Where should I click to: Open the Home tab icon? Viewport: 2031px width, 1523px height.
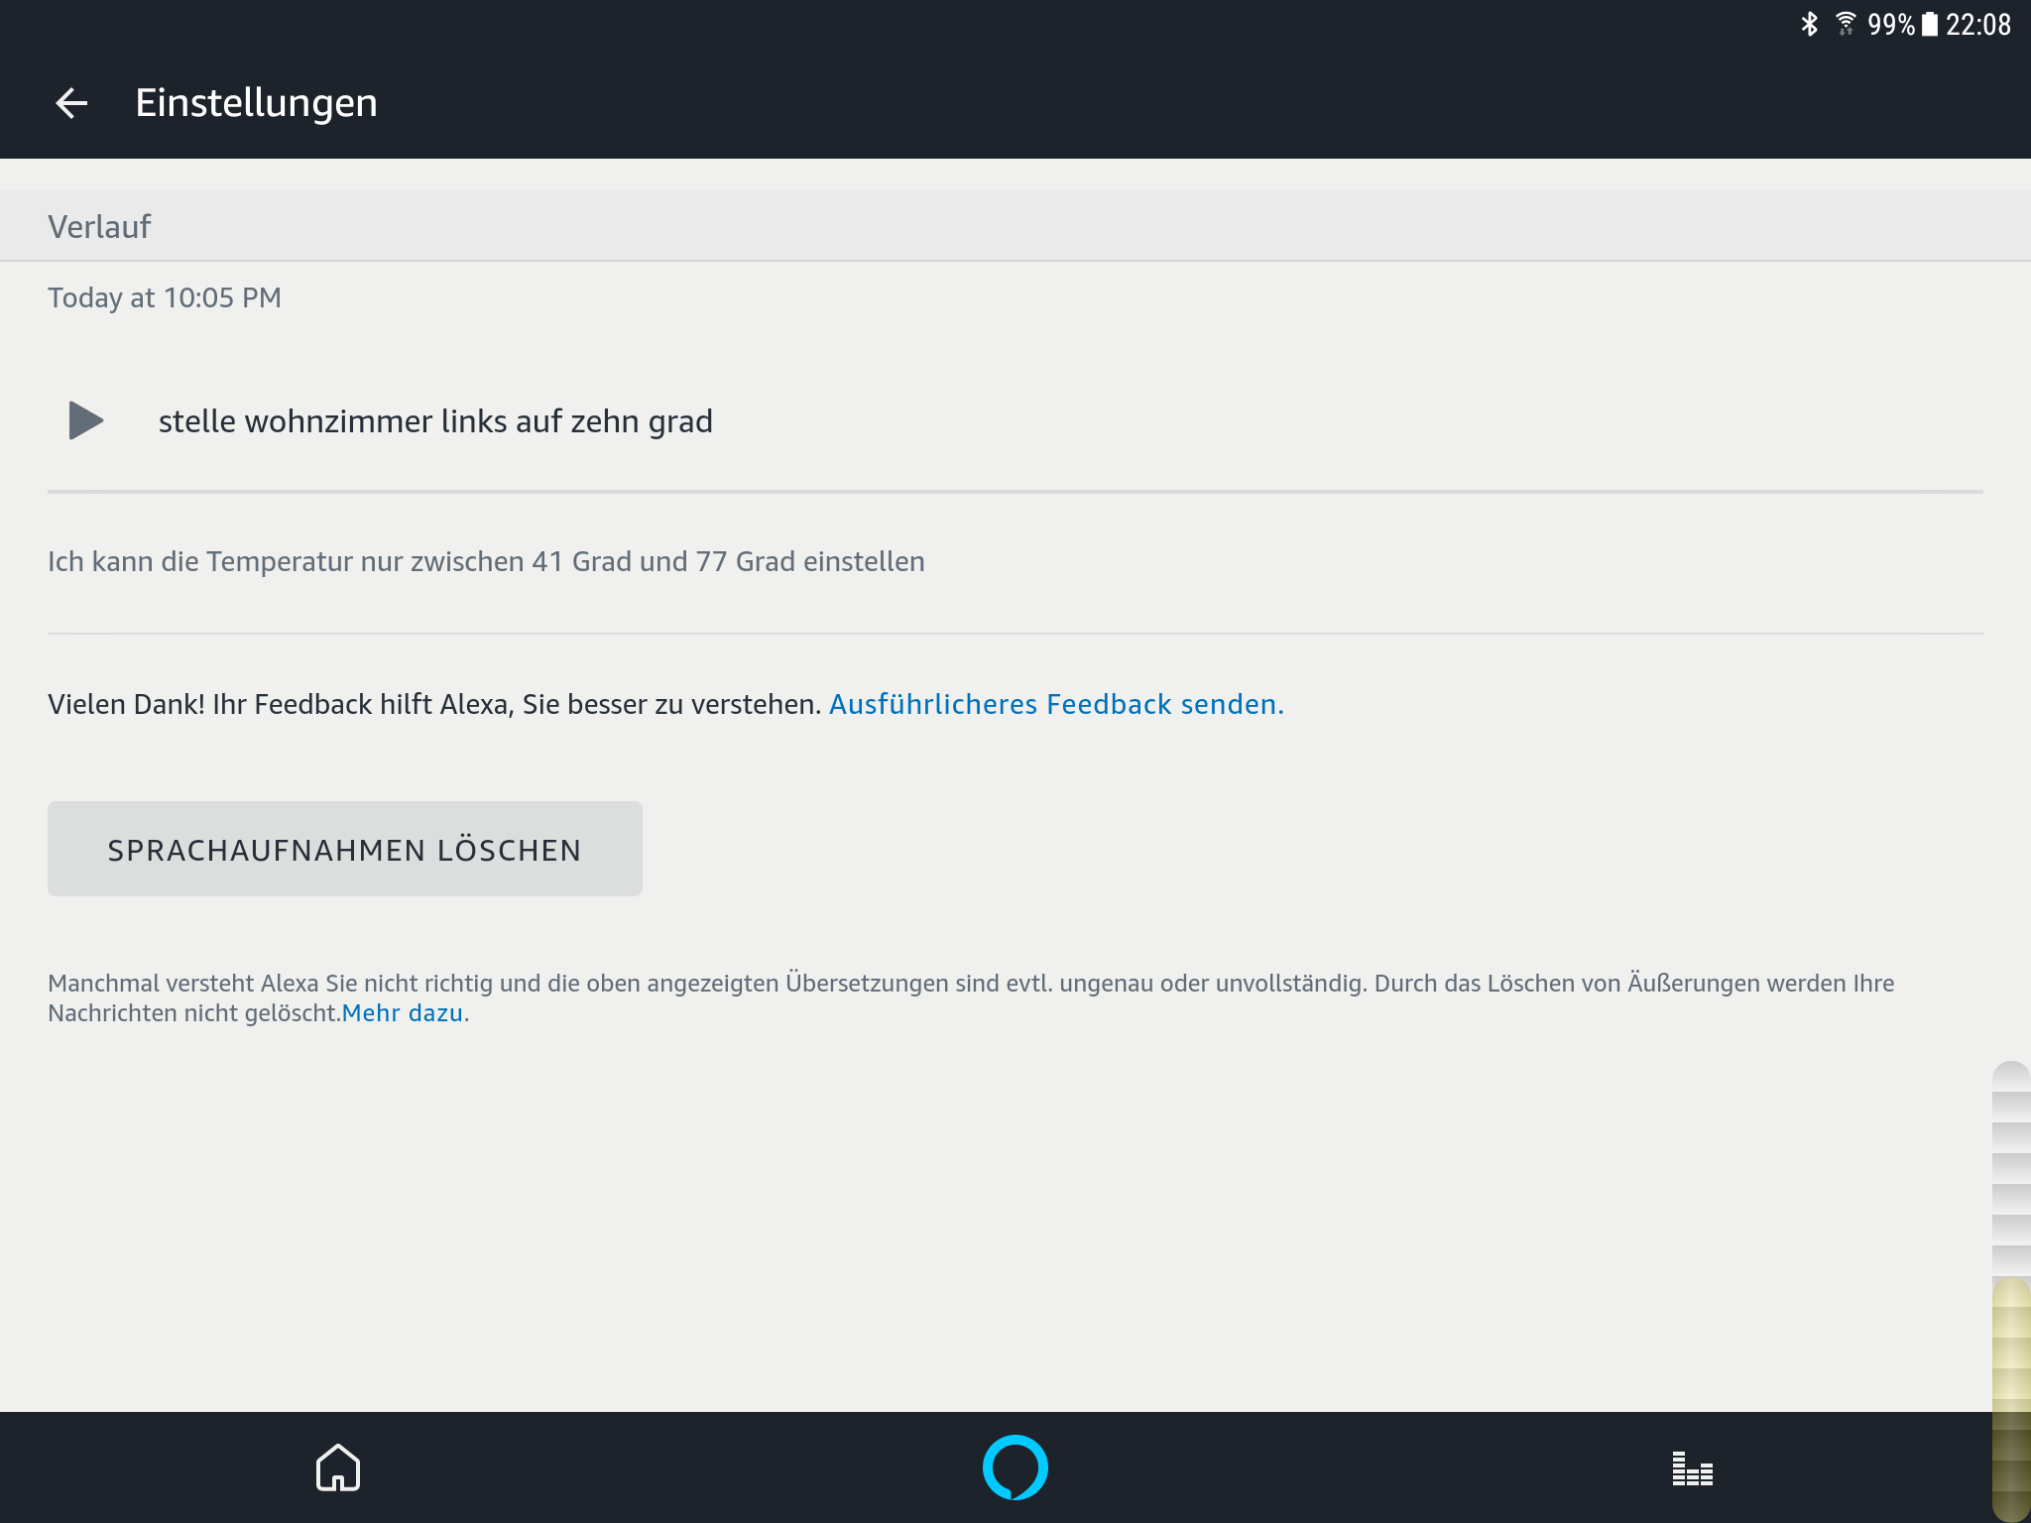pos(338,1467)
